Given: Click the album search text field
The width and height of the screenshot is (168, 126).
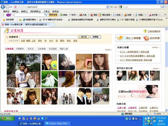Looking at the screenshot, I should (x=48, y=37).
